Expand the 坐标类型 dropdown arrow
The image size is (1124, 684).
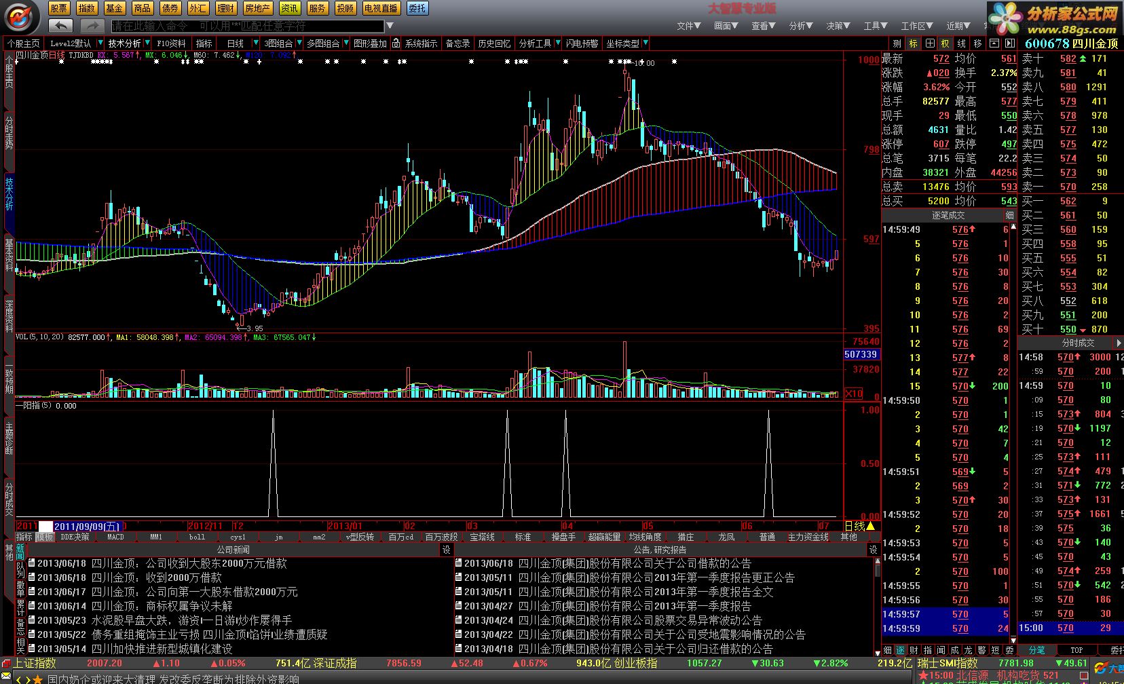pos(645,43)
